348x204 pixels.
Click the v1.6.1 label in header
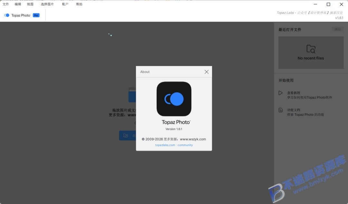pyautogui.click(x=339, y=18)
